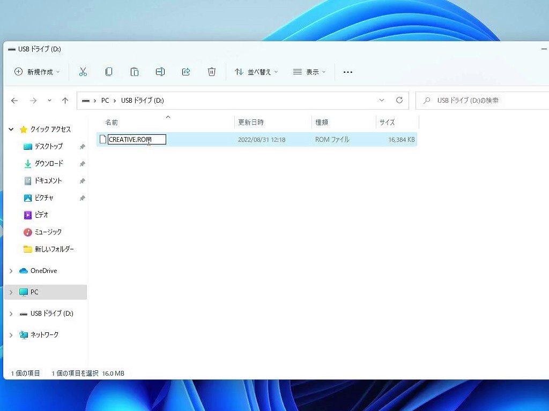Image resolution: width=549 pixels, height=411 pixels.
Task: Select ドキュメント in quick access
Action: (48, 181)
